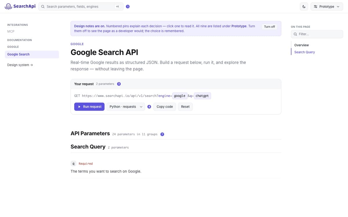Click the '24 parameters in 11 groups' text
This screenshot has width=348, height=217.
tap(135, 134)
